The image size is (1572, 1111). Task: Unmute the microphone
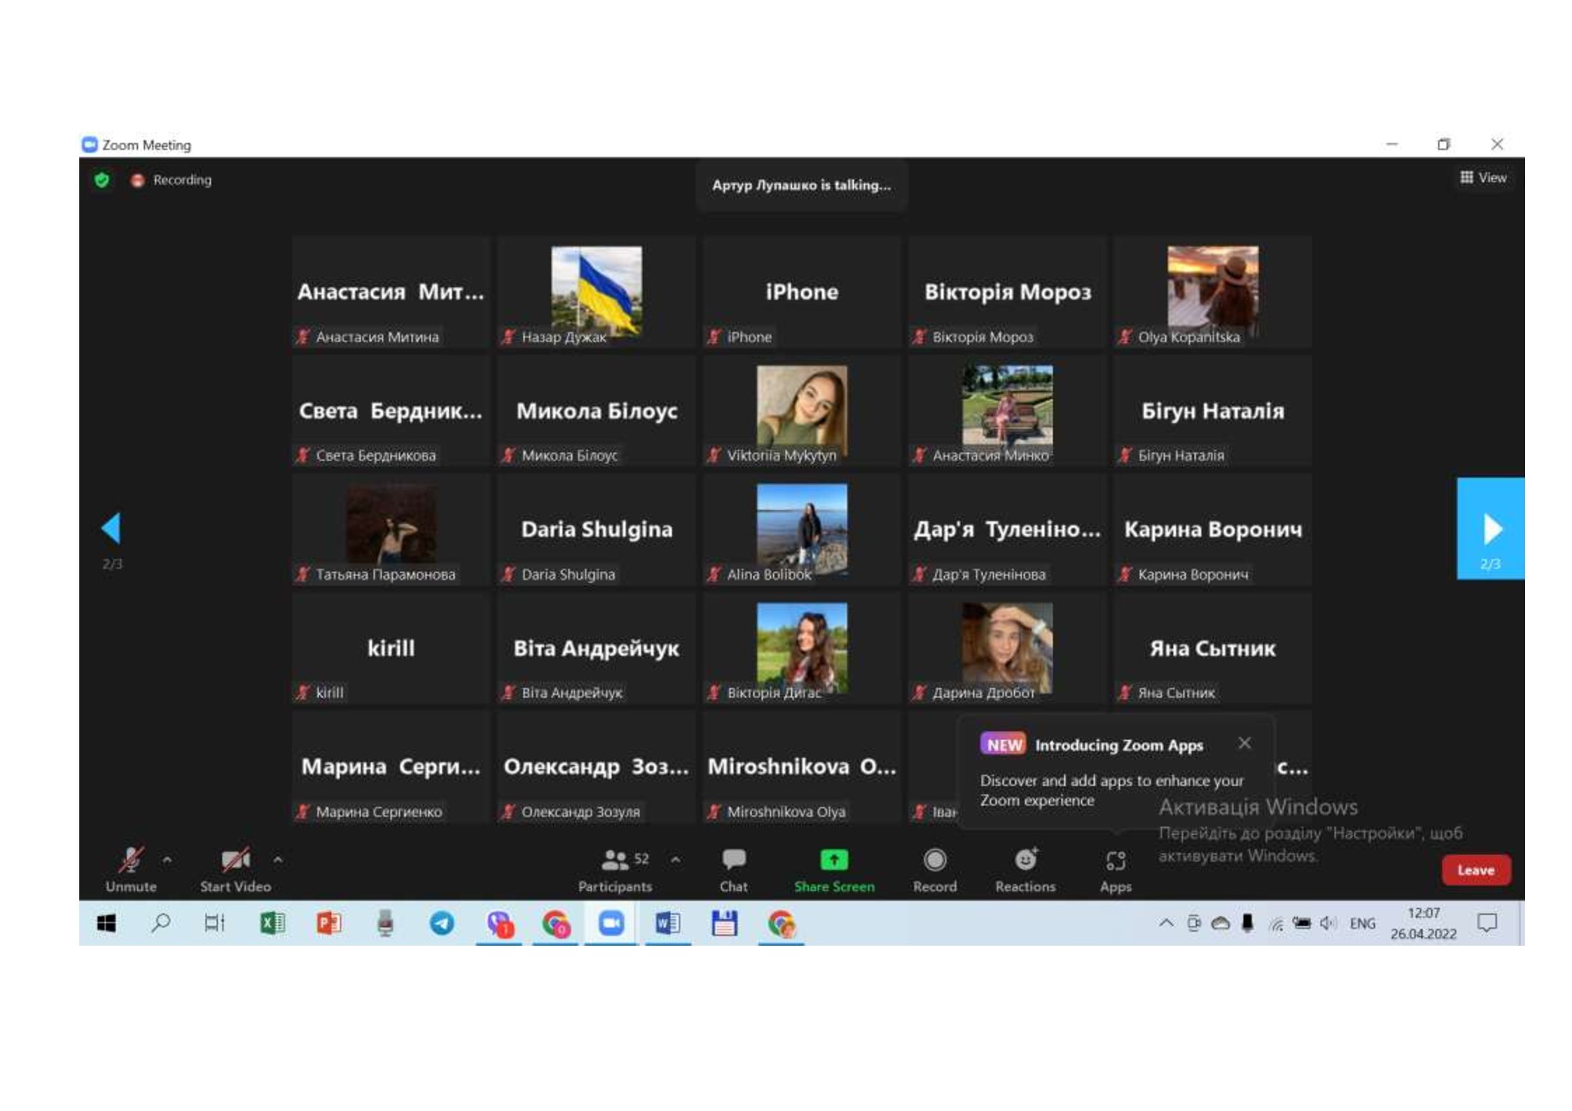(x=130, y=860)
